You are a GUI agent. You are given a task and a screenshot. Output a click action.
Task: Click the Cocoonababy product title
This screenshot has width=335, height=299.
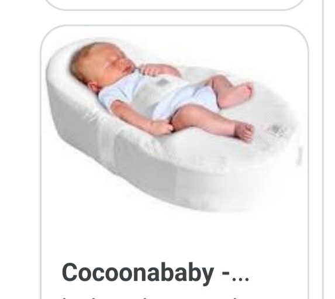click(x=156, y=273)
